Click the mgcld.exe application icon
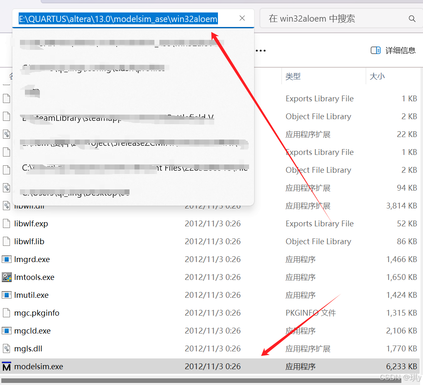The height and width of the screenshot is (385, 423). [7, 331]
